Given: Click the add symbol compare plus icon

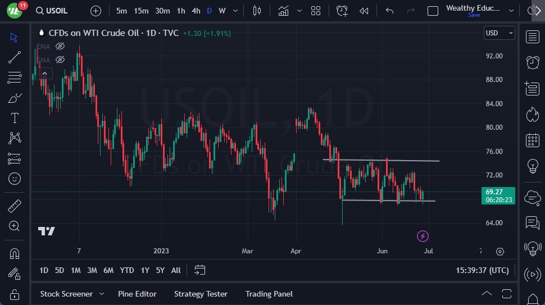Looking at the screenshot, I should [96, 11].
